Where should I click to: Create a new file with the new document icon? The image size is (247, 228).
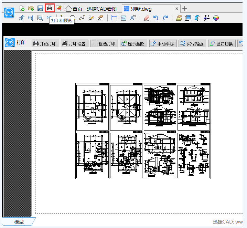[x=22, y=8]
